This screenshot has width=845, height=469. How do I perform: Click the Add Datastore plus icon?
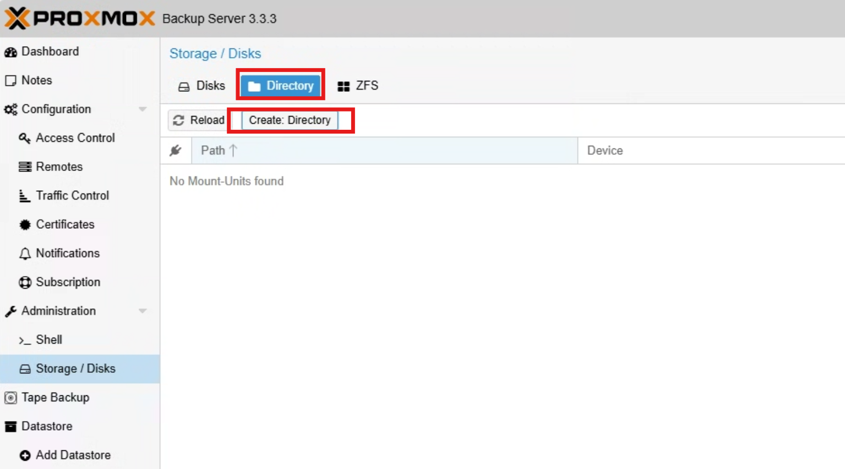coord(25,455)
